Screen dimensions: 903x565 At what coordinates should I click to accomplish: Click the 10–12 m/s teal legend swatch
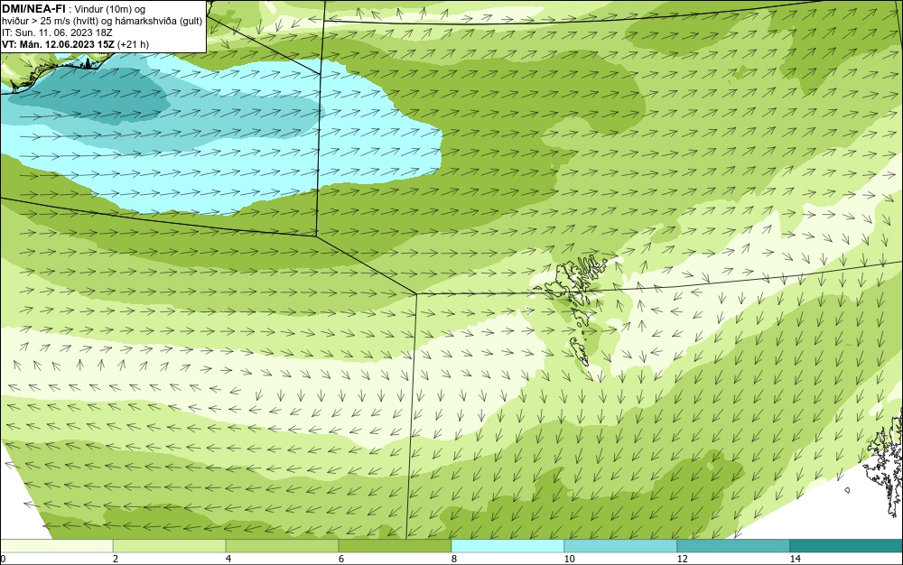click(x=621, y=546)
